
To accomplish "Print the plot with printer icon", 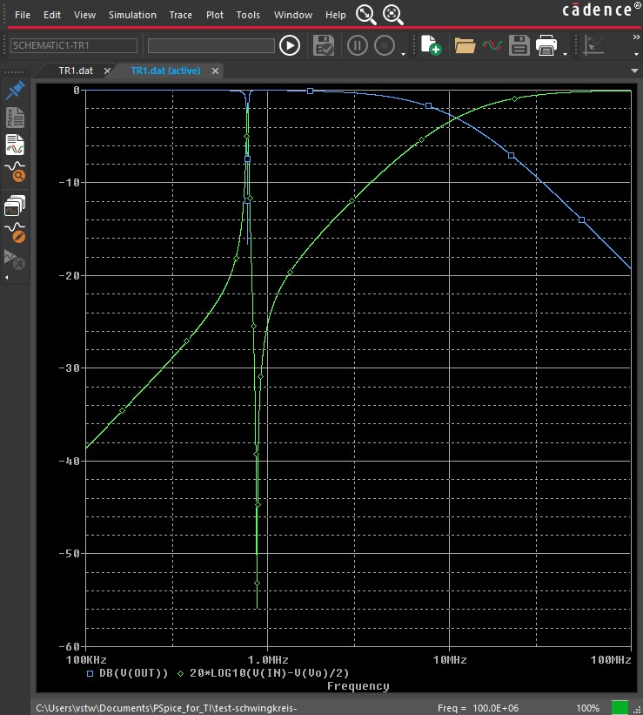I will coord(546,45).
